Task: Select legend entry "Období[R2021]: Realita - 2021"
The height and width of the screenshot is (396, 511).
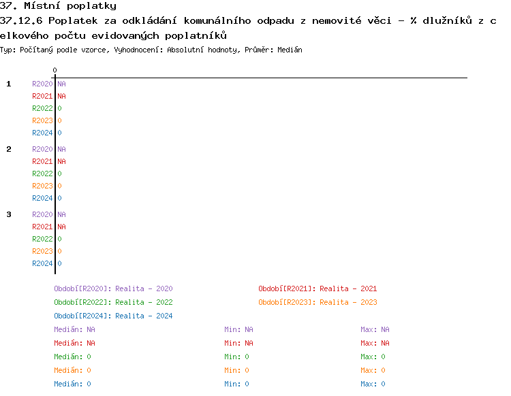Action: pyautogui.click(x=318, y=288)
